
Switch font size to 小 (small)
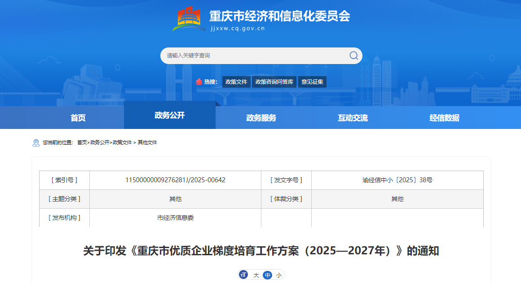pos(279,275)
